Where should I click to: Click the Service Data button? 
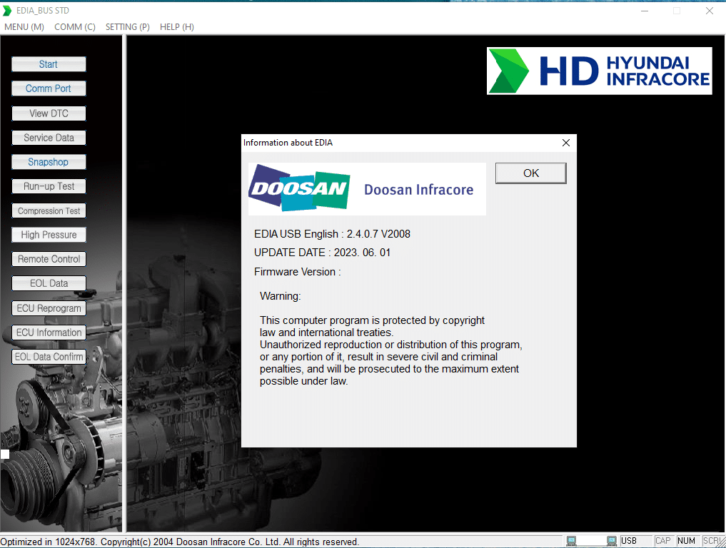click(x=49, y=138)
